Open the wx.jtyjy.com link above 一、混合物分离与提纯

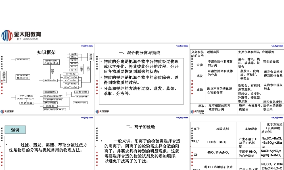[182, 46]
